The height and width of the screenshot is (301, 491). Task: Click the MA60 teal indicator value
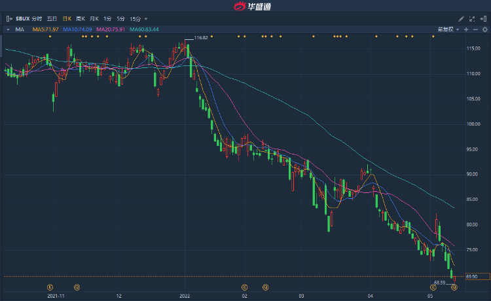pyautogui.click(x=144, y=29)
